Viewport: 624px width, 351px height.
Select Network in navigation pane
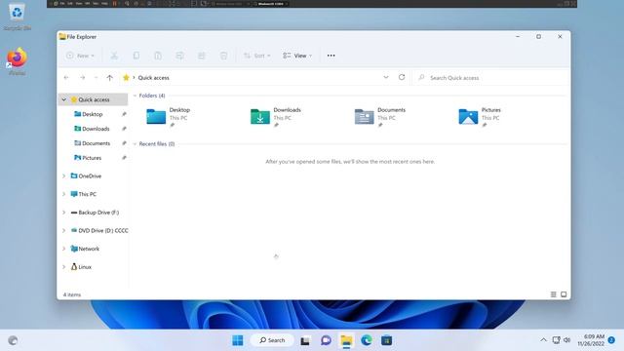point(89,249)
